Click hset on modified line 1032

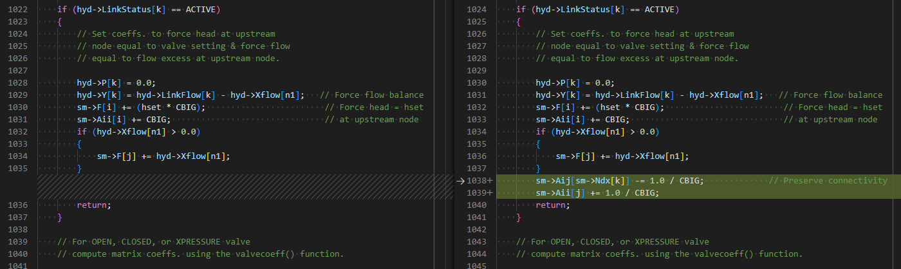coord(872,107)
